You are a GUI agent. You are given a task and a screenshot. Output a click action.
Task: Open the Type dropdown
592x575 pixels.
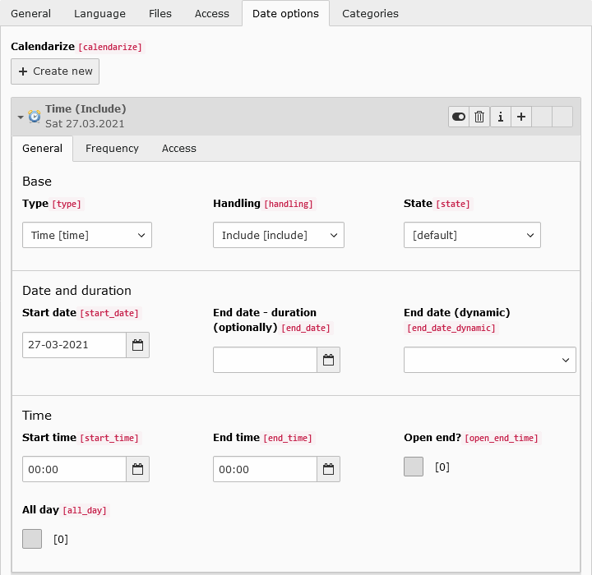[87, 235]
